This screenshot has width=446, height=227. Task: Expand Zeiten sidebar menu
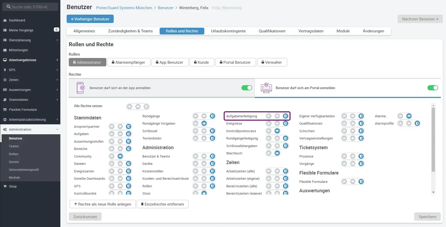click(30, 80)
